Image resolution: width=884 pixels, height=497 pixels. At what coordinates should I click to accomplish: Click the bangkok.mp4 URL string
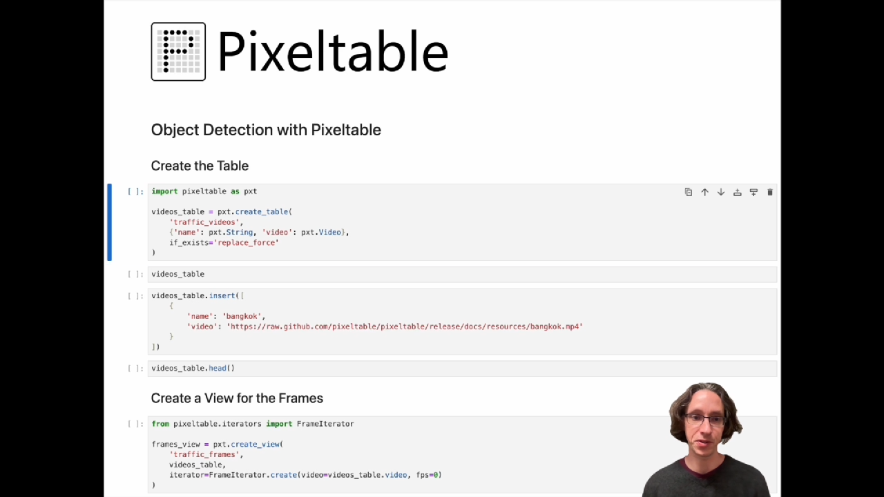pos(405,327)
